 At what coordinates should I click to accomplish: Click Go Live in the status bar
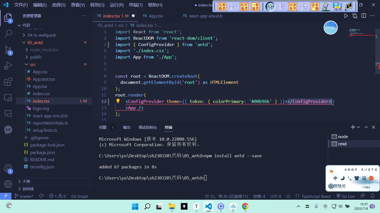(x=346, y=196)
